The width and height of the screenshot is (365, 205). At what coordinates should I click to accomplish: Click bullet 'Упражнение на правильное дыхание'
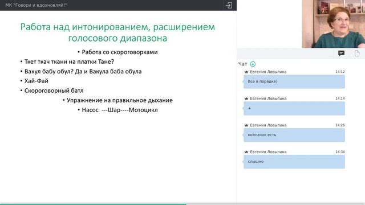click(x=118, y=100)
